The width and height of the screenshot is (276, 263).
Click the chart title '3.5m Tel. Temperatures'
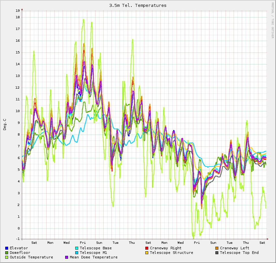coord(138,6)
